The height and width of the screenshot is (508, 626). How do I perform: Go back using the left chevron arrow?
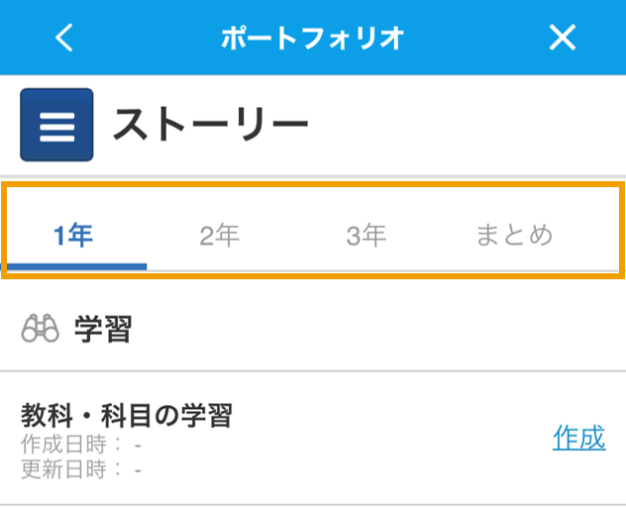tap(63, 38)
